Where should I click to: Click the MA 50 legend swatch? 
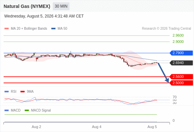point(53,29)
